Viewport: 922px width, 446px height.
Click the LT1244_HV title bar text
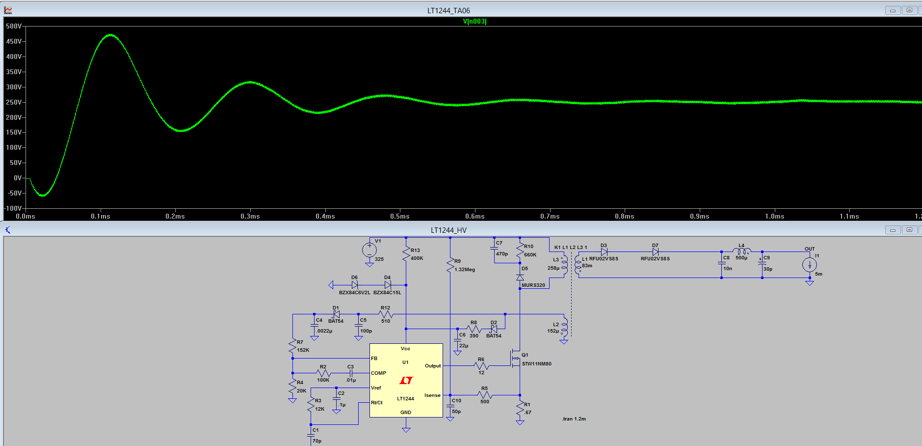pos(448,230)
